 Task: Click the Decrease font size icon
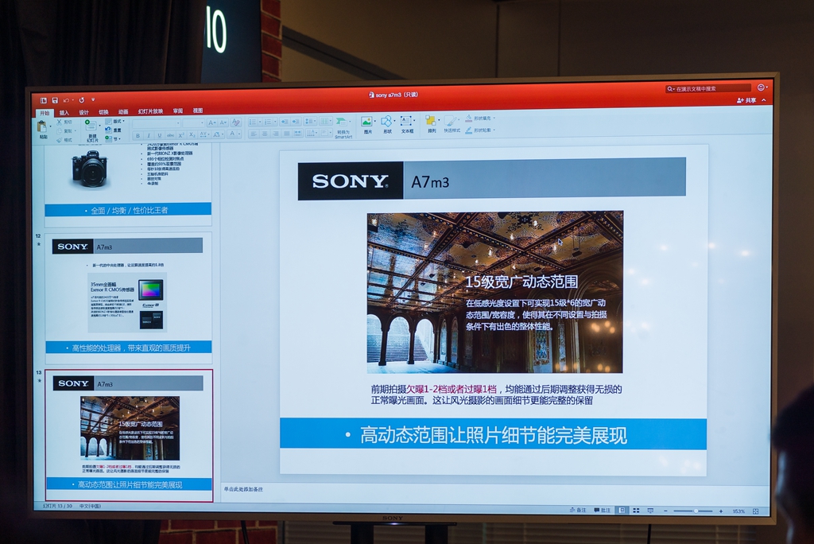tap(223, 123)
